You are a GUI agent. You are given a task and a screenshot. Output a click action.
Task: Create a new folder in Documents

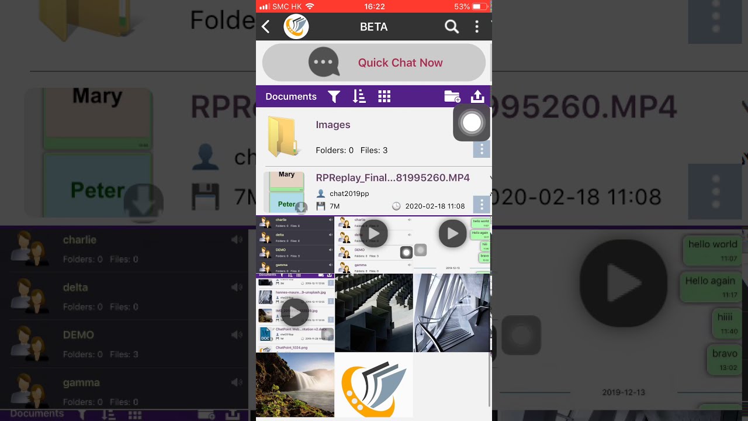point(452,97)
